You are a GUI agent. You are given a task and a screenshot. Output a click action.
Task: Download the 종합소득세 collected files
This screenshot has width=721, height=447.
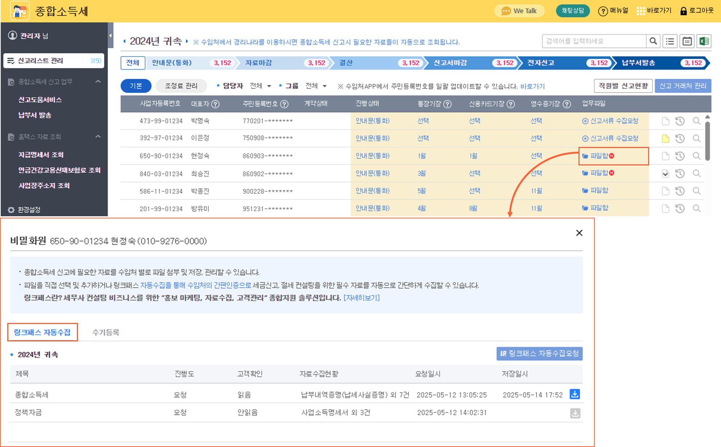pos(575,394)
